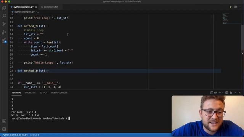Click 'item = lst[count]' code line
This screenshot has height=137, width=244.
[44, 46]
